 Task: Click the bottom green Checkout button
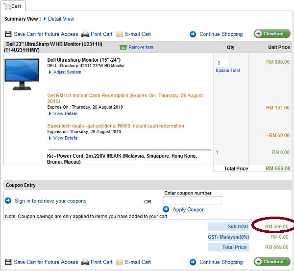tap(272, 262)
